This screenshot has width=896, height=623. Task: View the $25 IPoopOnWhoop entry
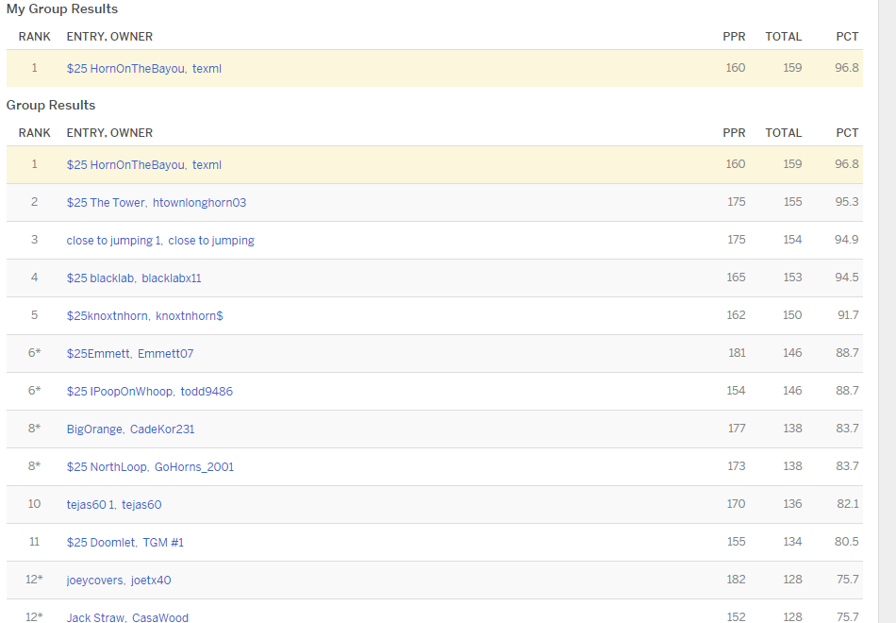(x=118, y=392)
